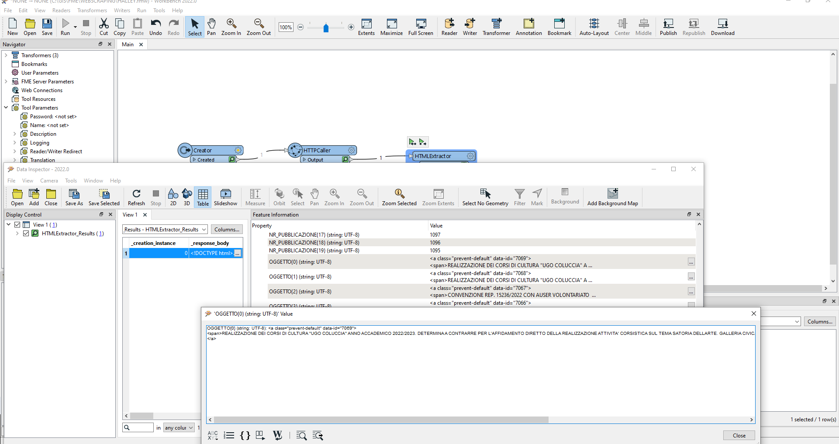Click the zoom minus button by slider
839x444 pixels.
point(300,27)
